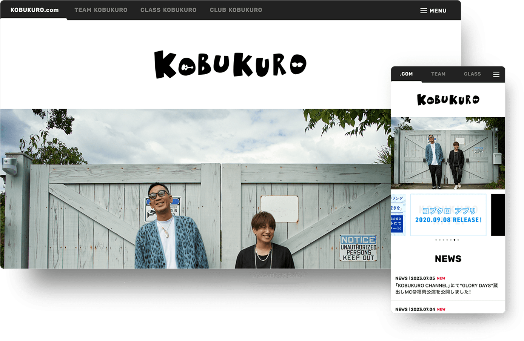Open hamburger menu icon on mobile view

coord(496,75)
